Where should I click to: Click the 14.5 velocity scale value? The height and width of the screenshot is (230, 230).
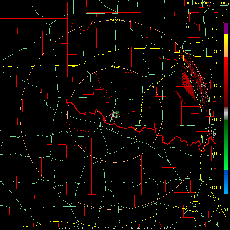pyautogui.click(x=217, y=97)
